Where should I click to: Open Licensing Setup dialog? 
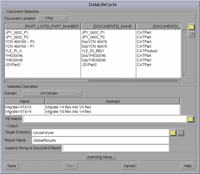coord(100,157)
